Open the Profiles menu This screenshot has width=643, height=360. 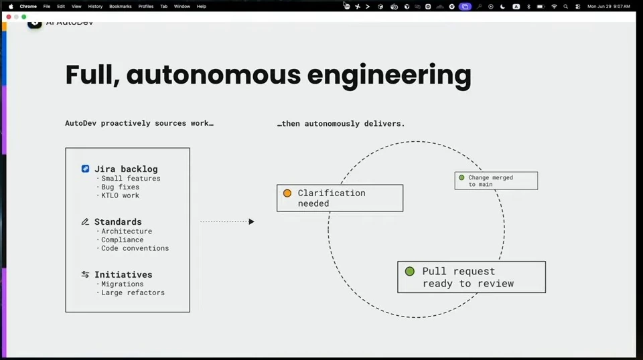(x=145, y=6)
